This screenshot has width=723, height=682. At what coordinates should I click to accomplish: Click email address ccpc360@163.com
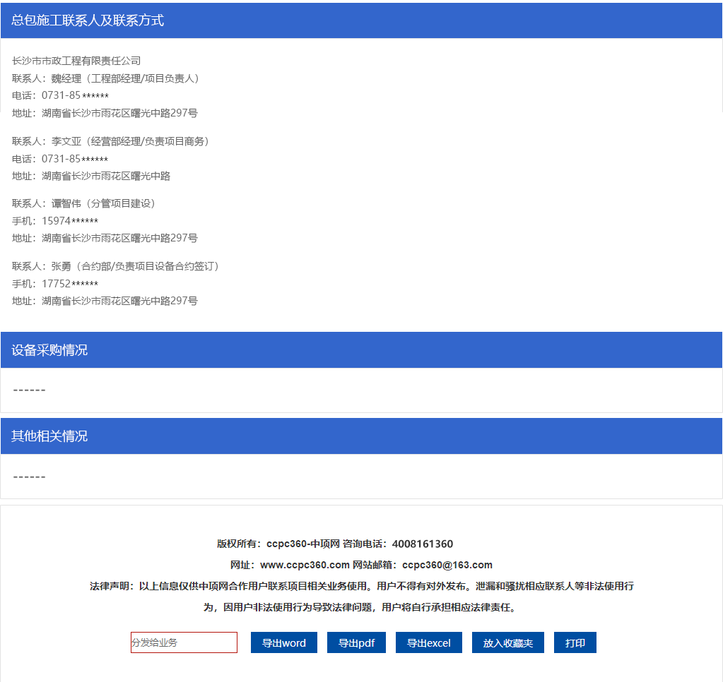tap(447, 565)
